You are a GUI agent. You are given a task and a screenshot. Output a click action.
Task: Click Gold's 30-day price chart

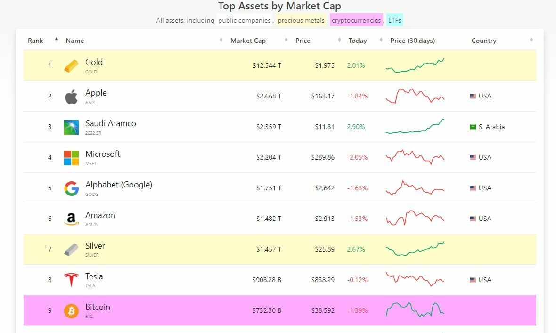(415, 65)
